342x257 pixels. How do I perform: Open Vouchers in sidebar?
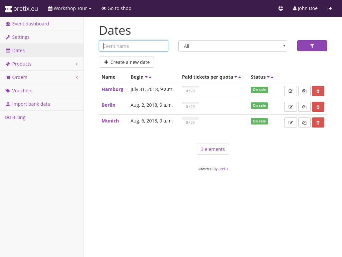(x=42, y=91)
